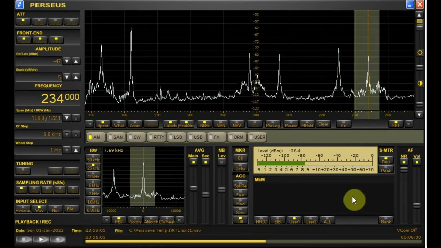Stop playback in the Playback/Rec section
Screen dimensions: 441x248
coord(24,239)
